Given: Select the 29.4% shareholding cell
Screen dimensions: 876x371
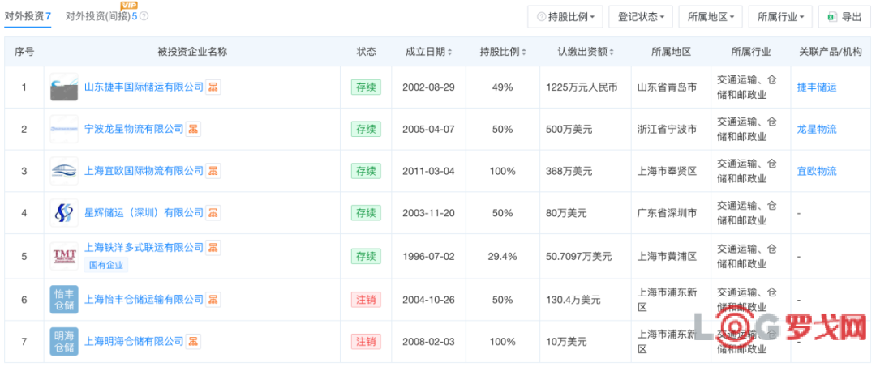Looking at the screenshot, I should click(502, 257).
